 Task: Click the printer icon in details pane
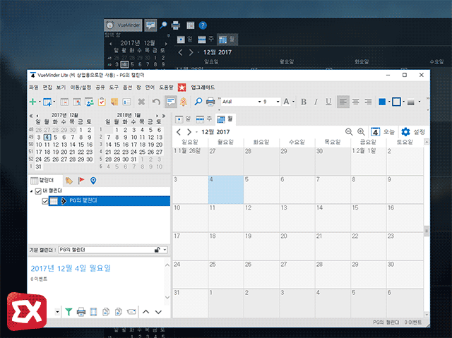81,312
